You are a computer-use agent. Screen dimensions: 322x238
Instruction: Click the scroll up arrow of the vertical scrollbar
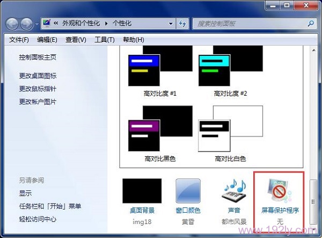coord(313,50)
